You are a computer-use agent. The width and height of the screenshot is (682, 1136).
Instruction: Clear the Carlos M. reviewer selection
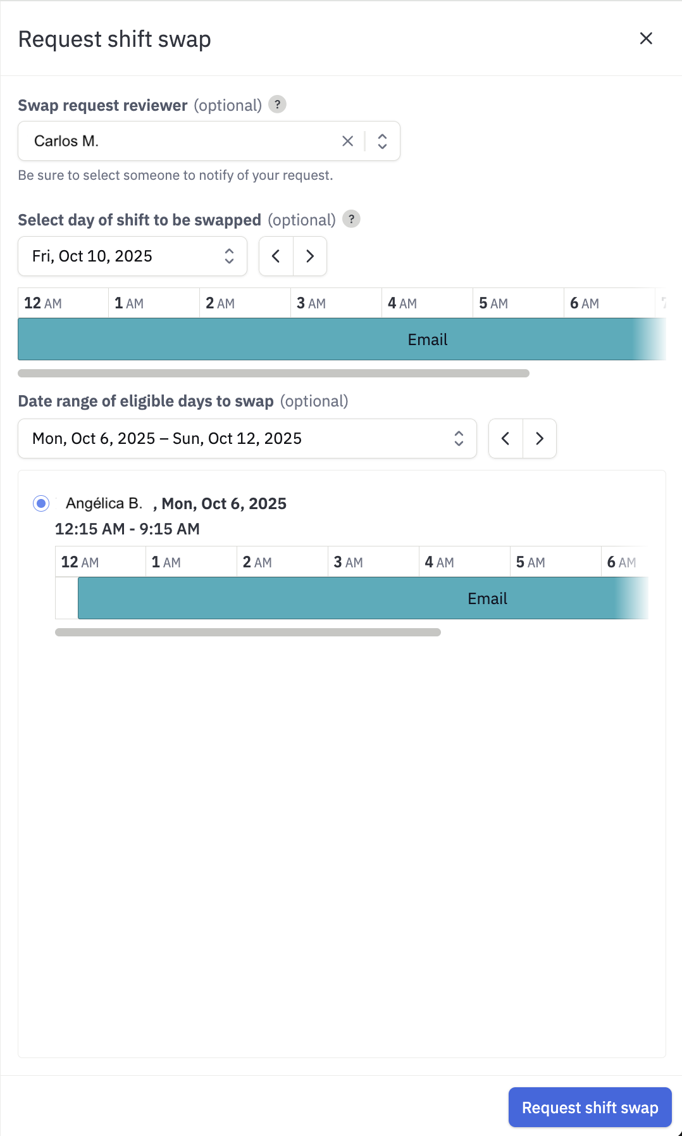[x=347, y=141]
